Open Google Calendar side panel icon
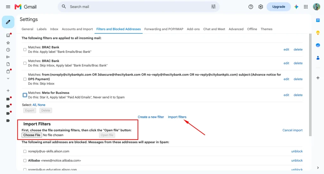The image size is (324, 174). click(x=318, y=20)
